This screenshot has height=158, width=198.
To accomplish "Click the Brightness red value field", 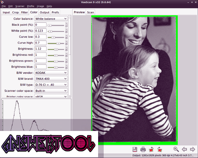I will [40, 55].
